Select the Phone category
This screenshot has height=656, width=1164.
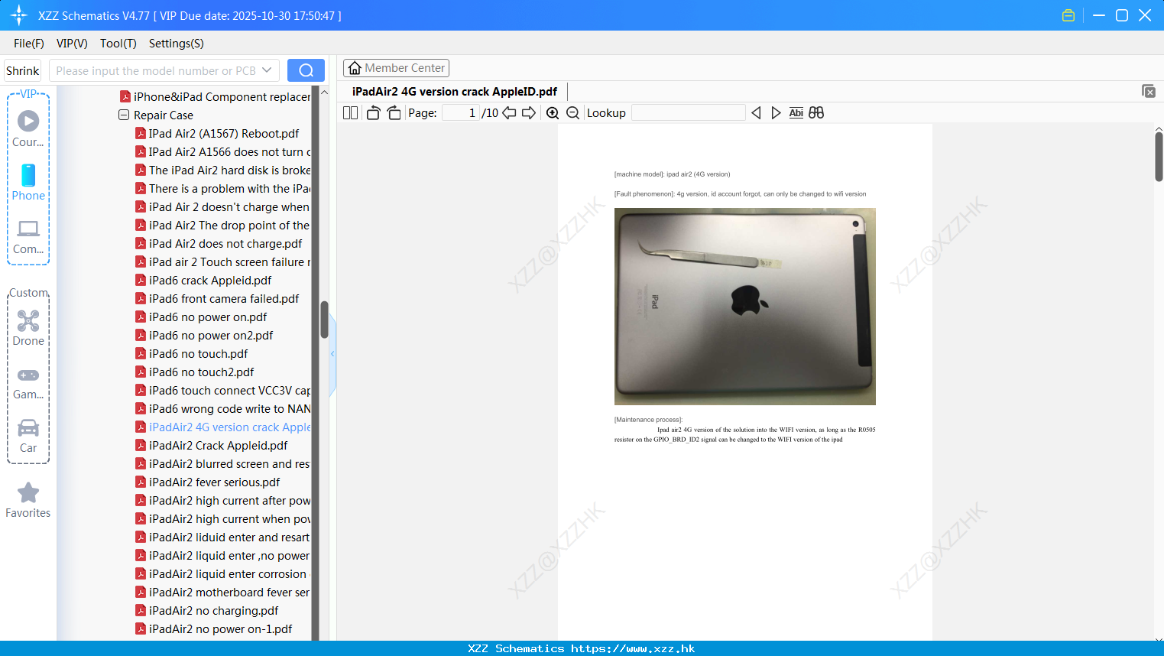pyautogui.click(x=28, y=182)
